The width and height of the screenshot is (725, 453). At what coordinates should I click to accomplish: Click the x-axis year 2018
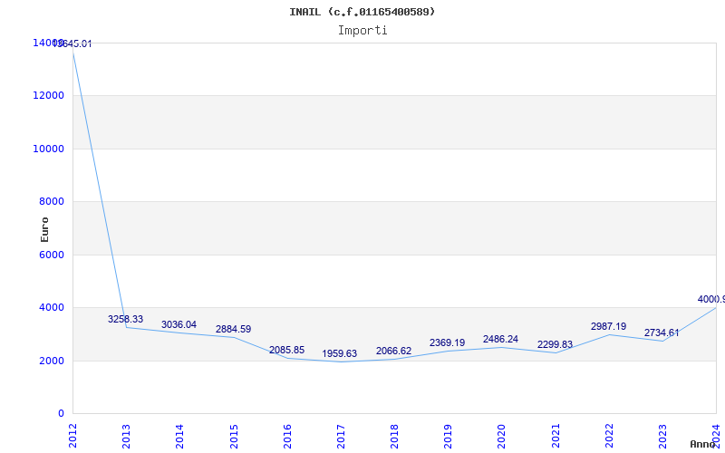pos(394,436)
